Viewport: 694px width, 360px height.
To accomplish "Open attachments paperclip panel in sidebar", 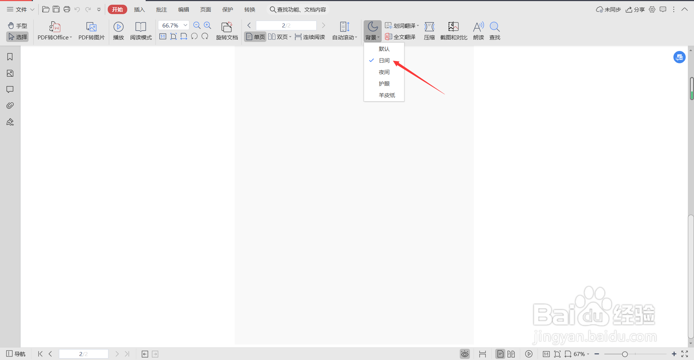I will tap(10, 106).
